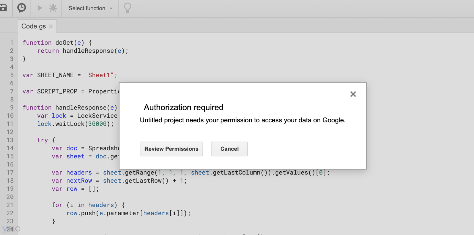Dismiss the authorization dialog with X
The height and width of the screenshot is (235, 474).
[353, 94]
